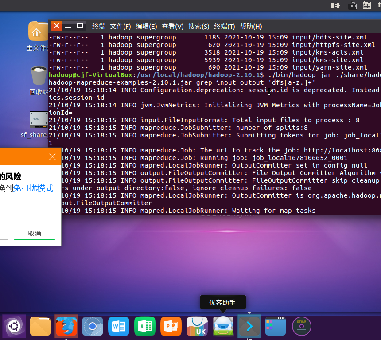
Task: Click the 免打扰模式 link in popup
Action: click(x=33, y=188)
